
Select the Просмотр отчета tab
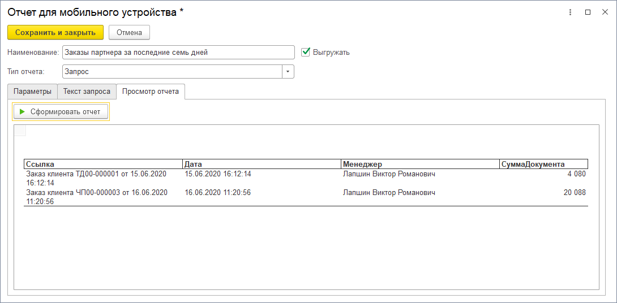pyautogui.click(x=151, y=92)
